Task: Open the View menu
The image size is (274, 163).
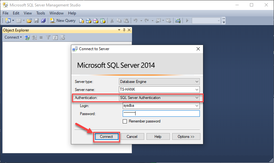Action: coord(28,13)
